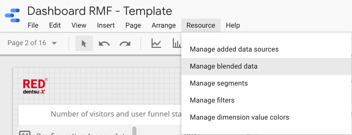Open the View menu
This screenshot has height=135, width=352.
point(79,26)
